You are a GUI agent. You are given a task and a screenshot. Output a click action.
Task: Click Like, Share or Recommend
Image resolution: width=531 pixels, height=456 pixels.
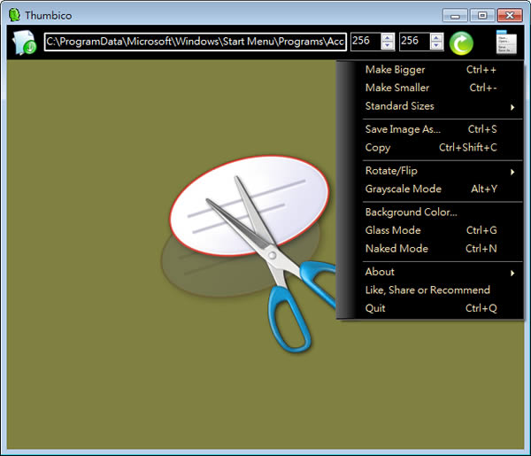pos(427,290)
